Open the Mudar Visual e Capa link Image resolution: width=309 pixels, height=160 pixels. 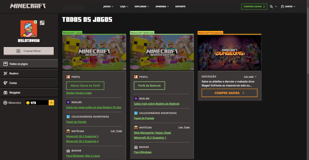[x=79, y=93]
